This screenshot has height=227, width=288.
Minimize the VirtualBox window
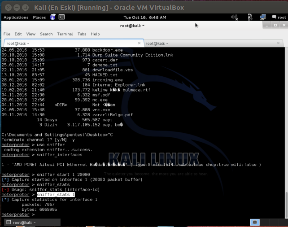coord(17,8)
